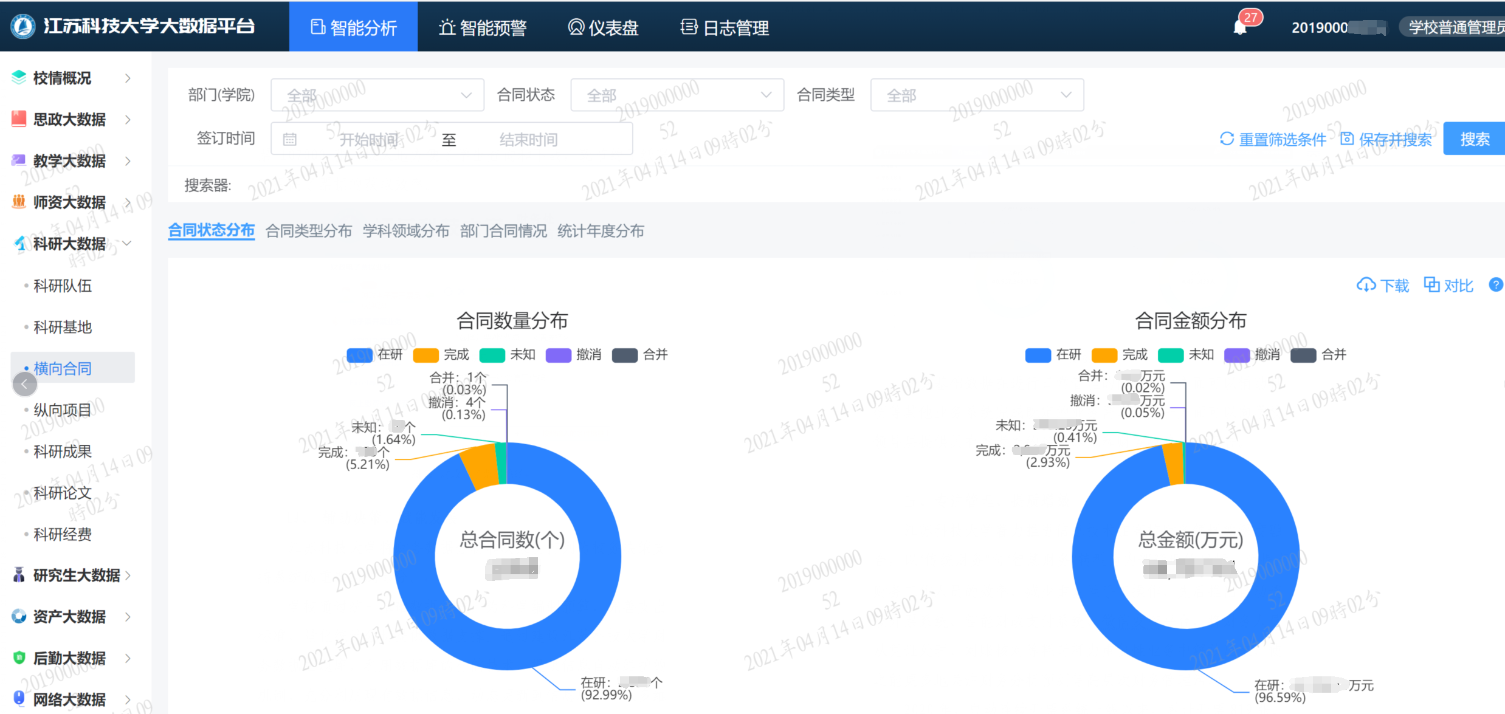The height and width of the screenshot is (714, 1505).
Task: Click the 结束时间 end date field
Action: tap(528, 140)
